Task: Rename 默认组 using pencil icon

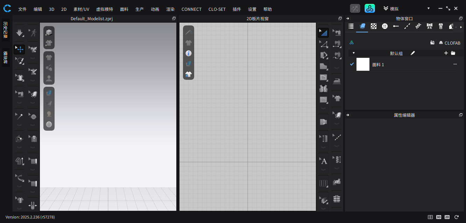Action: click(413, 53)
